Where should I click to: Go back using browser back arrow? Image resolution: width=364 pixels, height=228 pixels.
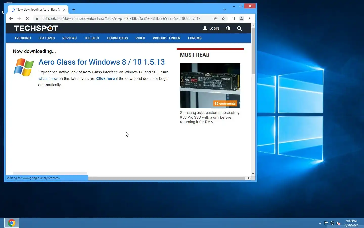pyautogui.click(x=11, y=18)
